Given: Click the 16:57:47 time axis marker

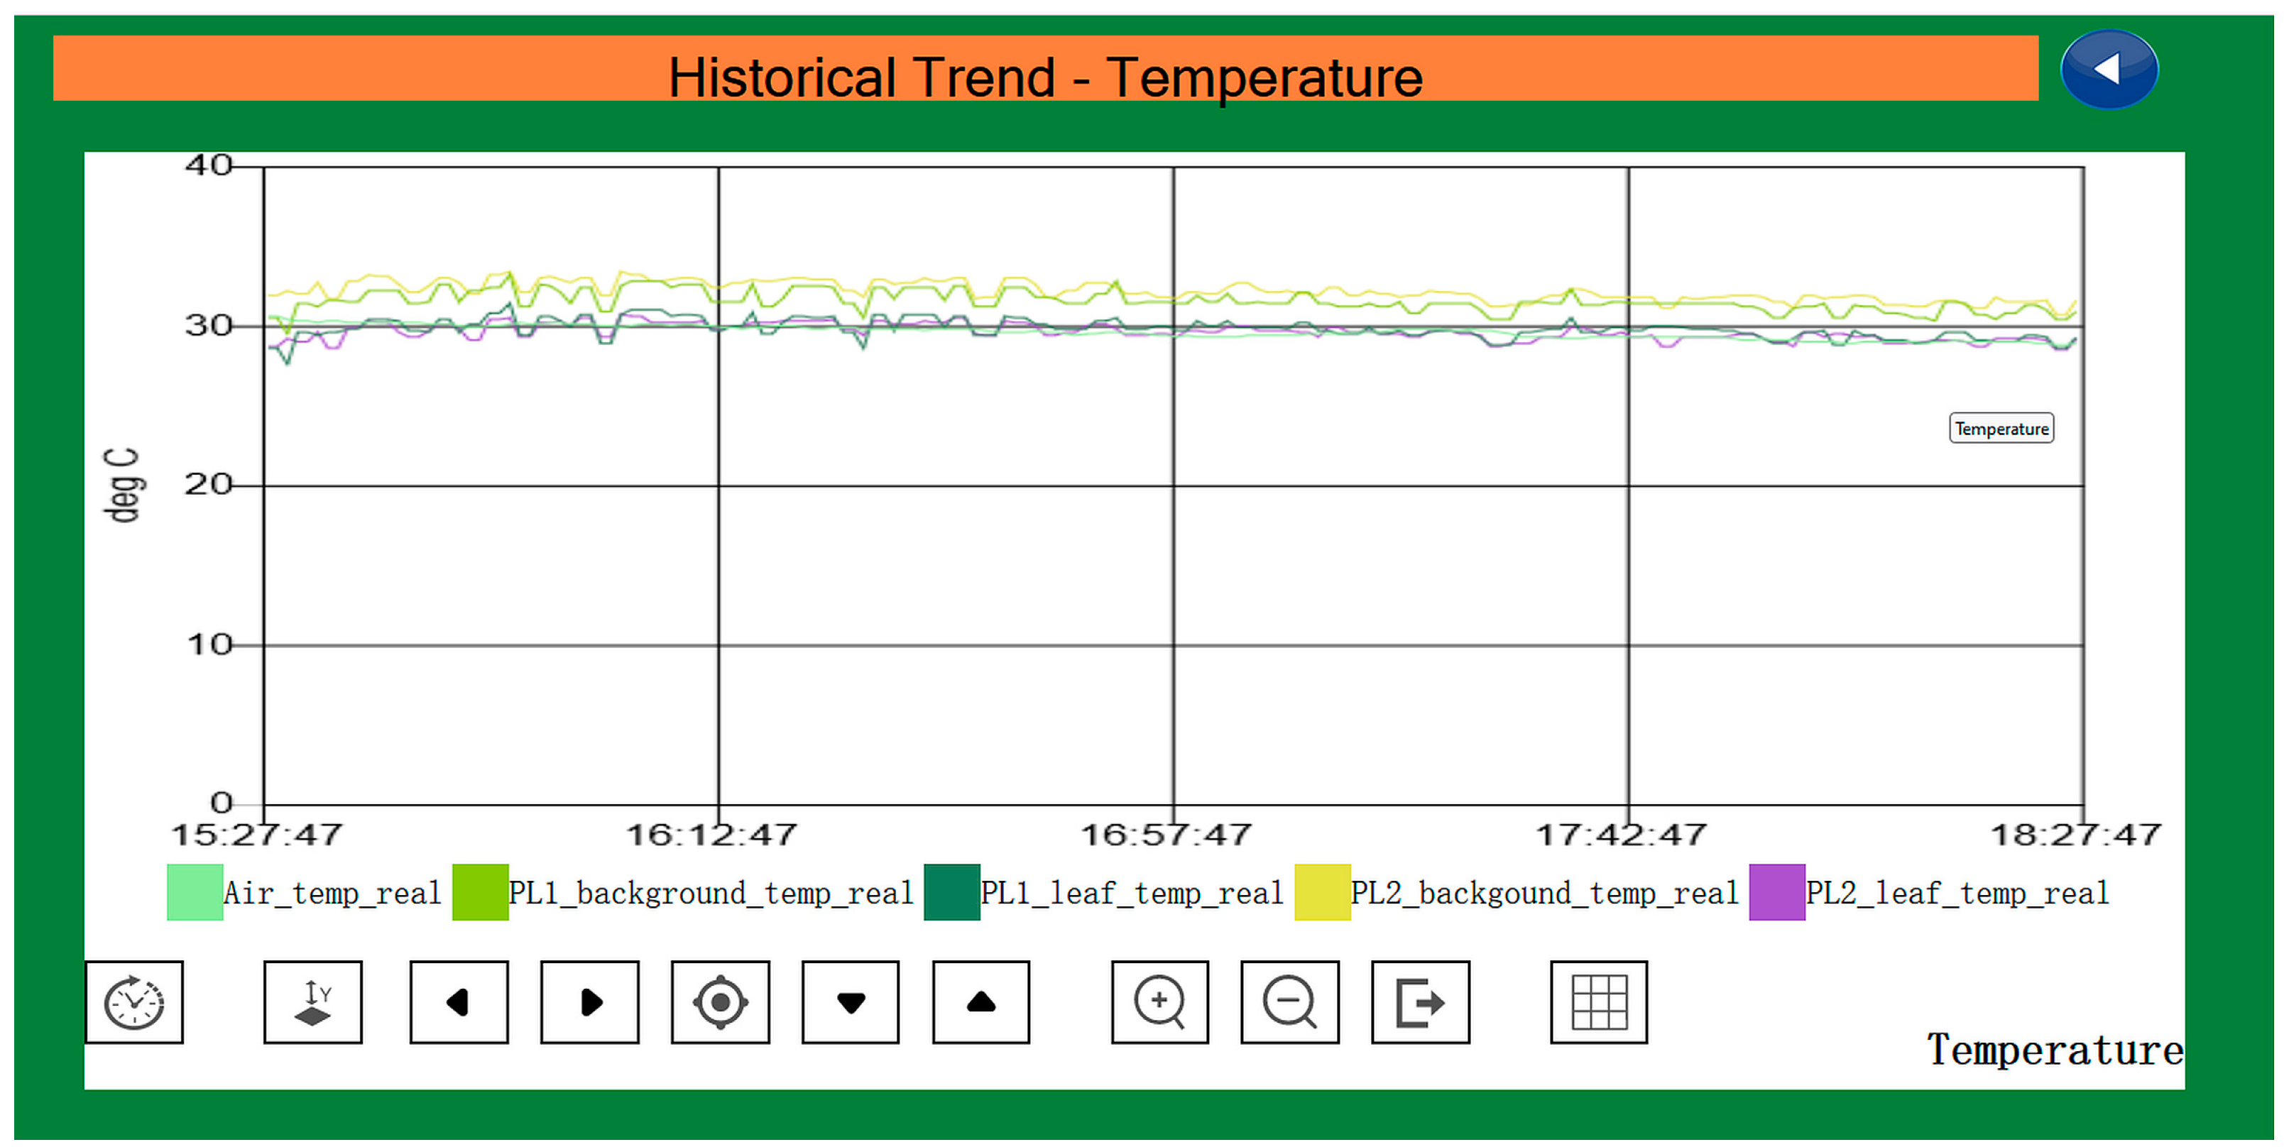Looking at the screenshot, I should pos(1165,834).
